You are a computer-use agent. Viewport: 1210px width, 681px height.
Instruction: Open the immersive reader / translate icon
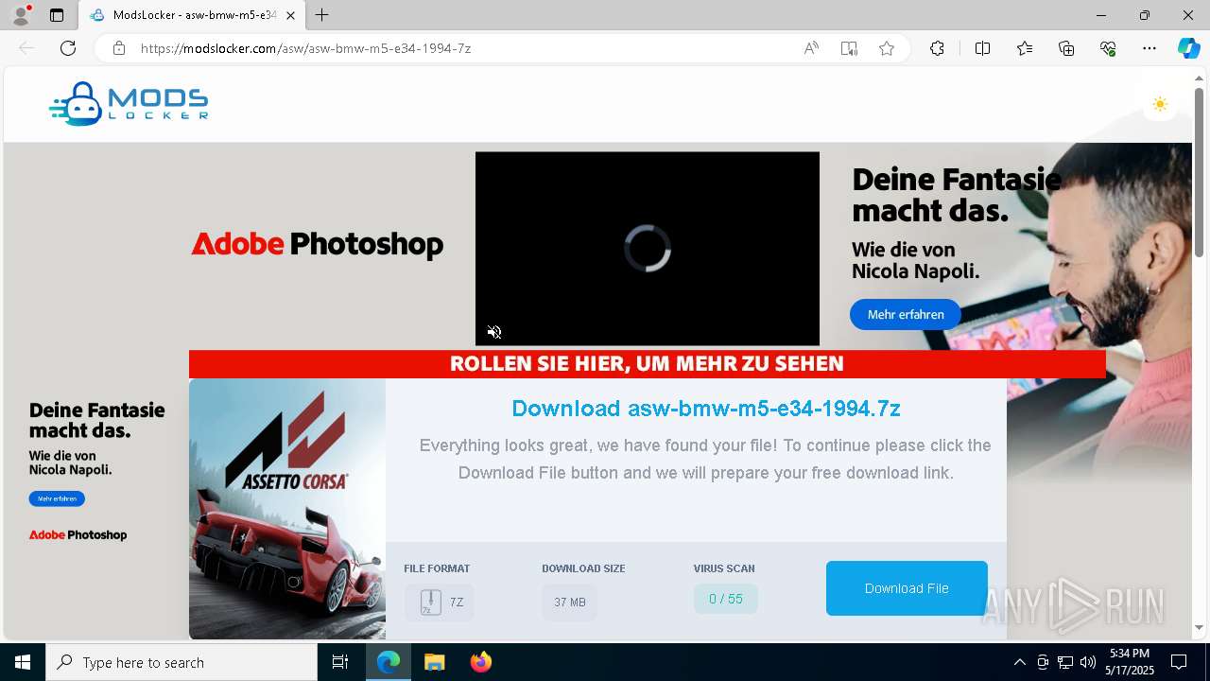[x=849, y=48]
